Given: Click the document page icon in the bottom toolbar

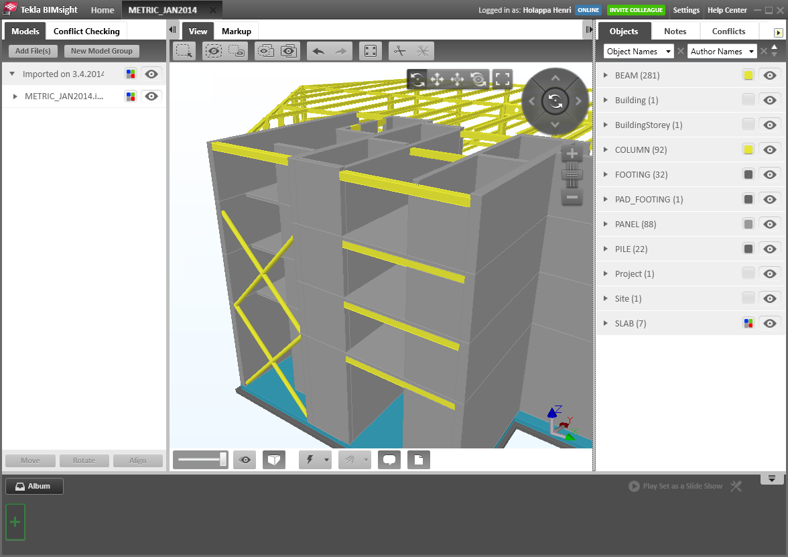Looking at the screenshot, I should (419, 460).
